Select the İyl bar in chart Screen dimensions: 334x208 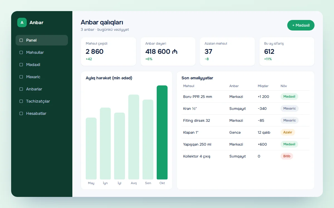pyautogui.click(x=119, y=146)
